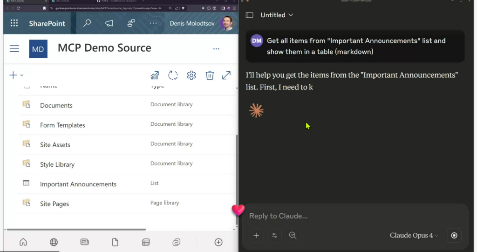Click the circled plus icon in the bottom bar
Viewport: 477px width, 252px height.
(218, 242)
